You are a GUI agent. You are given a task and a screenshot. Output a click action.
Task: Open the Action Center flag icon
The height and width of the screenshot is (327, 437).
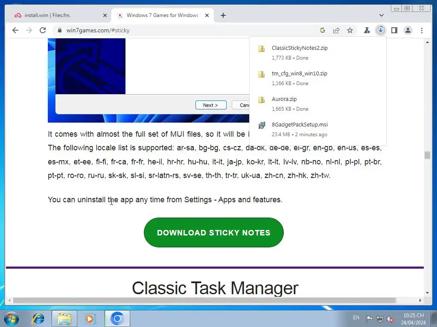[x=369, y=318]
